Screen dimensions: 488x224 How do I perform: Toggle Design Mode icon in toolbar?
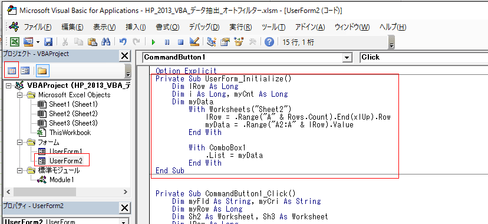pyautogui.click(x=194, y=42)
